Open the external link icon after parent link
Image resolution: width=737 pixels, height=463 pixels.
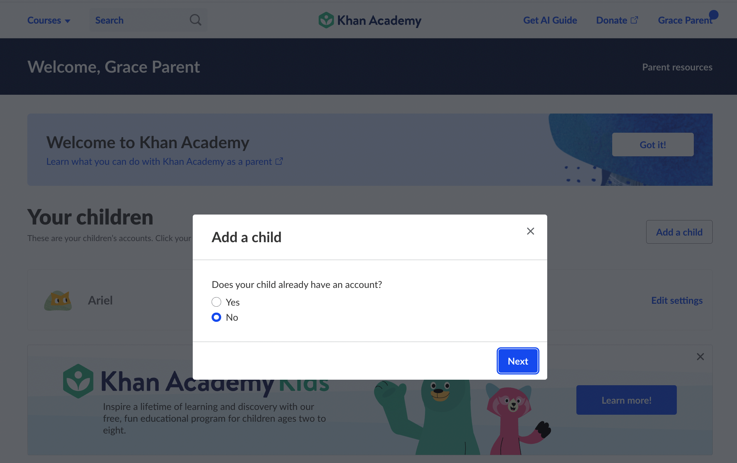click(x=279, y=161)
